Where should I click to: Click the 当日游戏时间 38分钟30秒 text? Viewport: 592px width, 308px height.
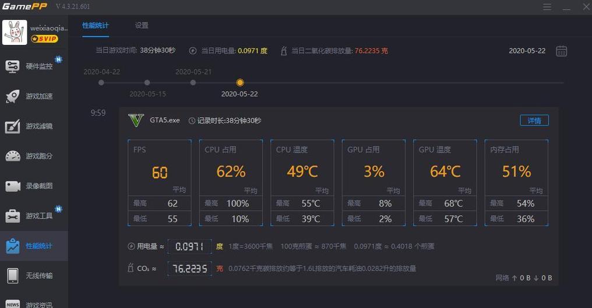pos(136,50)
